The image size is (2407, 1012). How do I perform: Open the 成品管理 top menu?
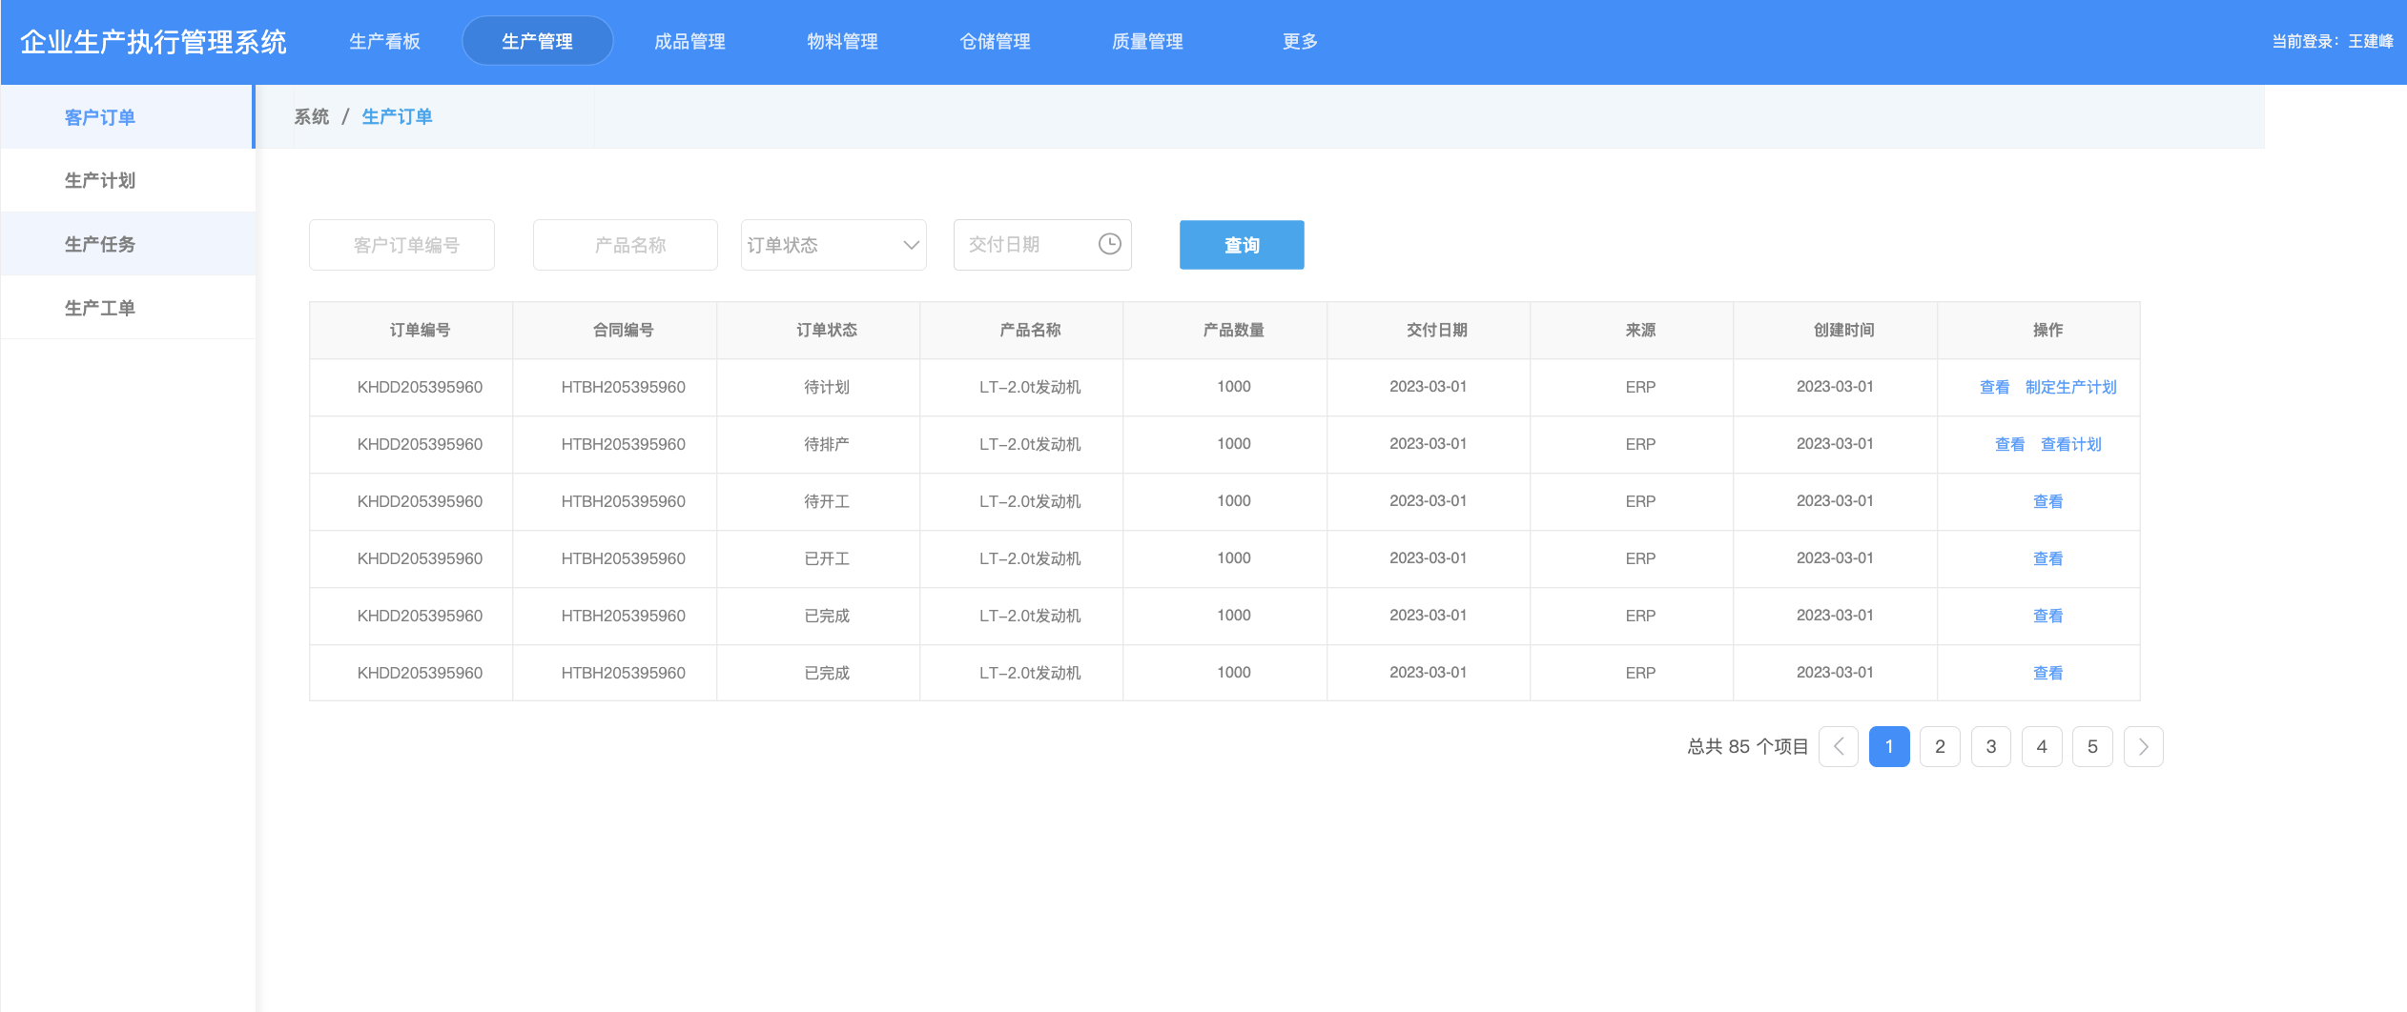click(689, 41)
